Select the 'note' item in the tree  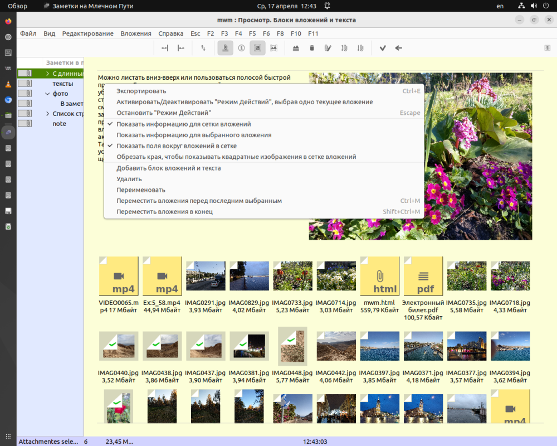pos(59,124)
